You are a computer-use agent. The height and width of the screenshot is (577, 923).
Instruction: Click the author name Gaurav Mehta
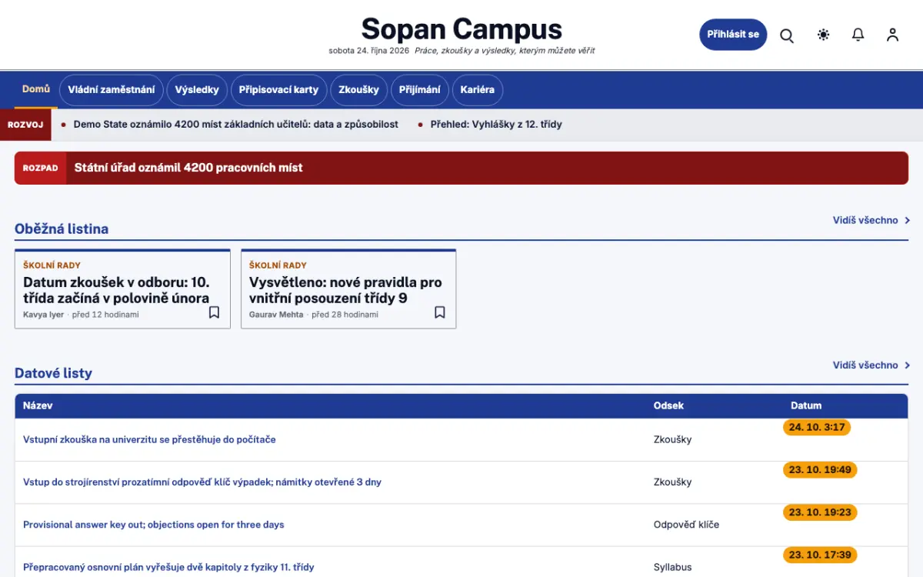tap(276, 315)
